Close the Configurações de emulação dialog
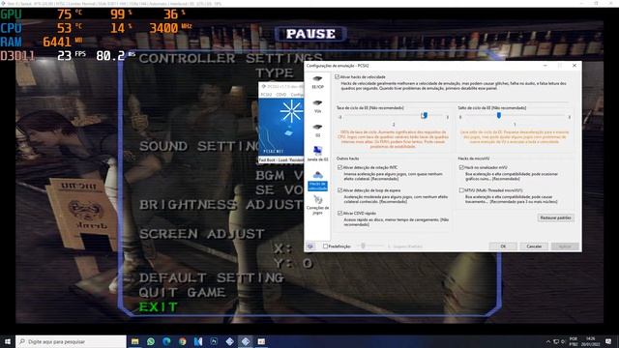 click(x=574, y=66)
